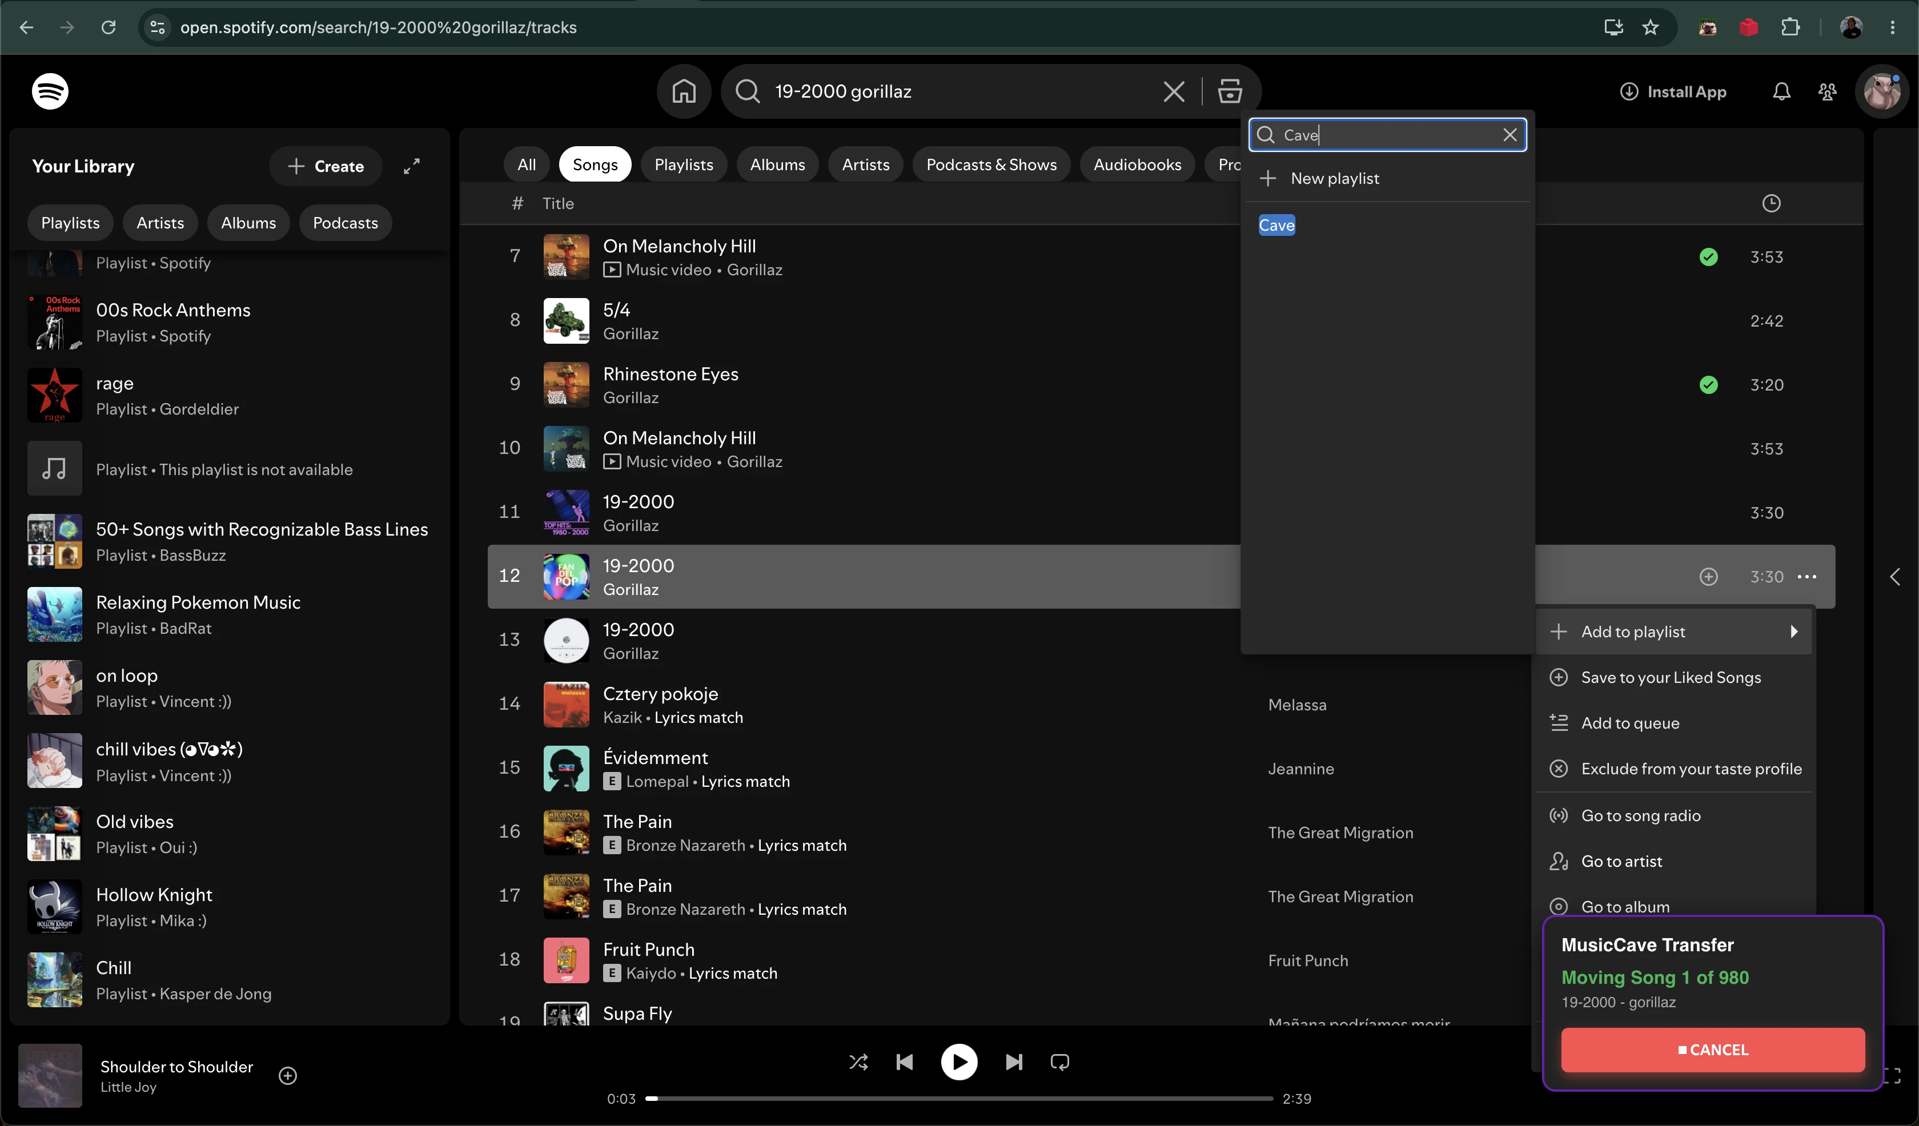The width and height of the screenshot is (1919, 1126).
Task: Open the Relaxing Pokemon Music playlist
Action: (228, 614)
